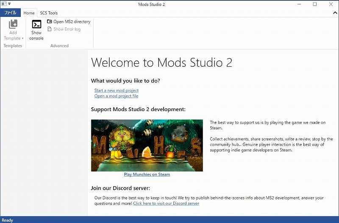Click the Munchies game banner image

(147, 145)
